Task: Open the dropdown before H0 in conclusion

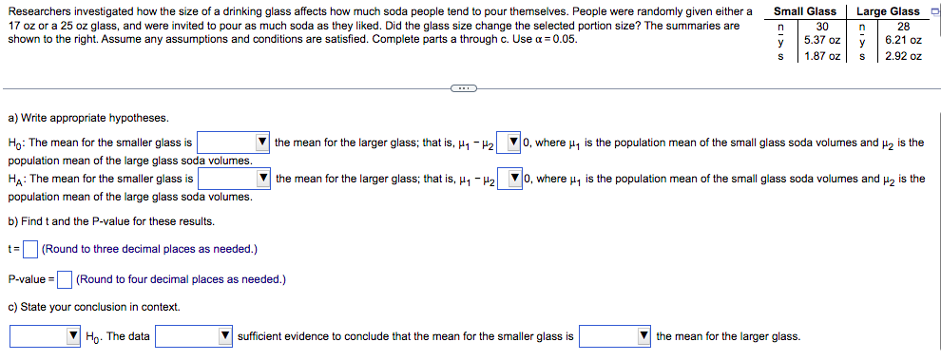Action: tap(46, 336)
